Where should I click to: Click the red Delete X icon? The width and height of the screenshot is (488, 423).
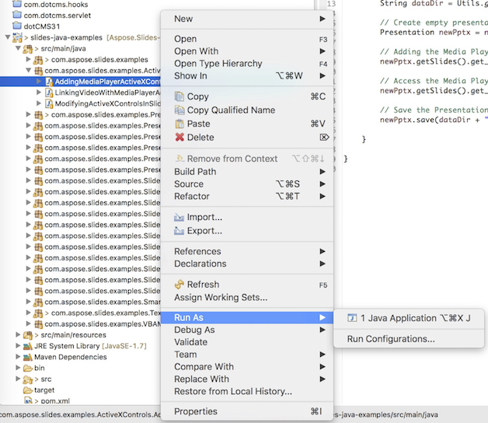[x=180, y=138]
